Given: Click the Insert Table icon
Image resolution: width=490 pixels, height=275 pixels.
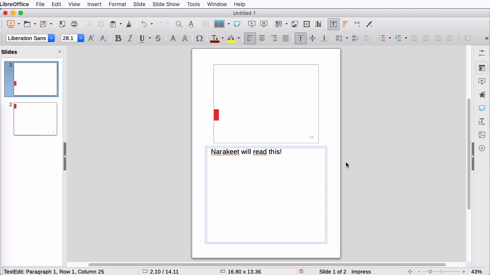Looking at the screenshot, I should click(279, 24).
